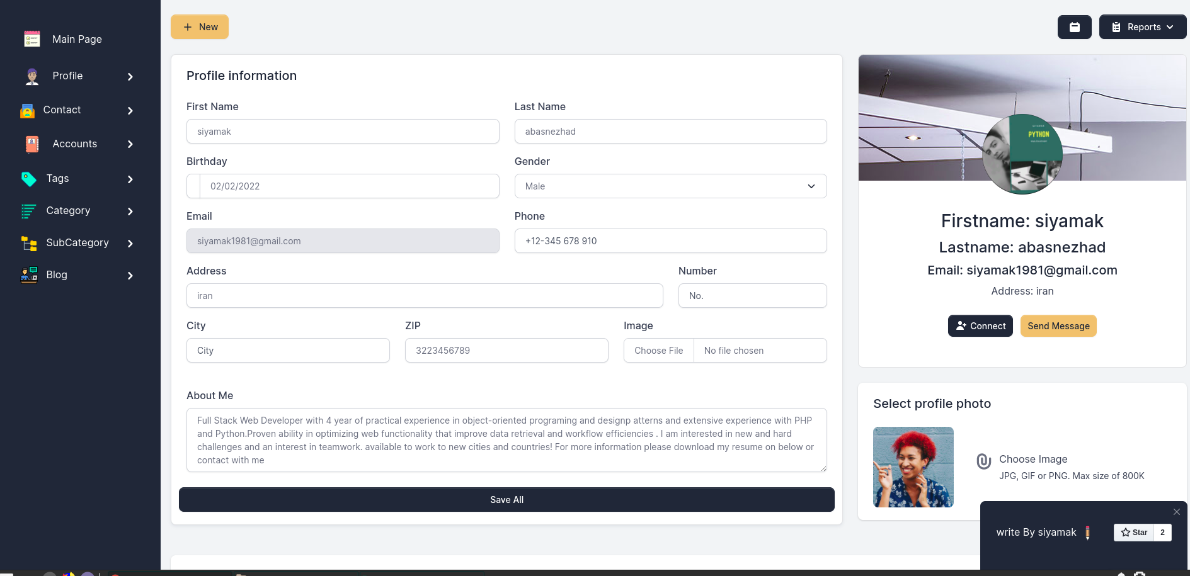Open the SubCategory menu item

tap(77, 243)
